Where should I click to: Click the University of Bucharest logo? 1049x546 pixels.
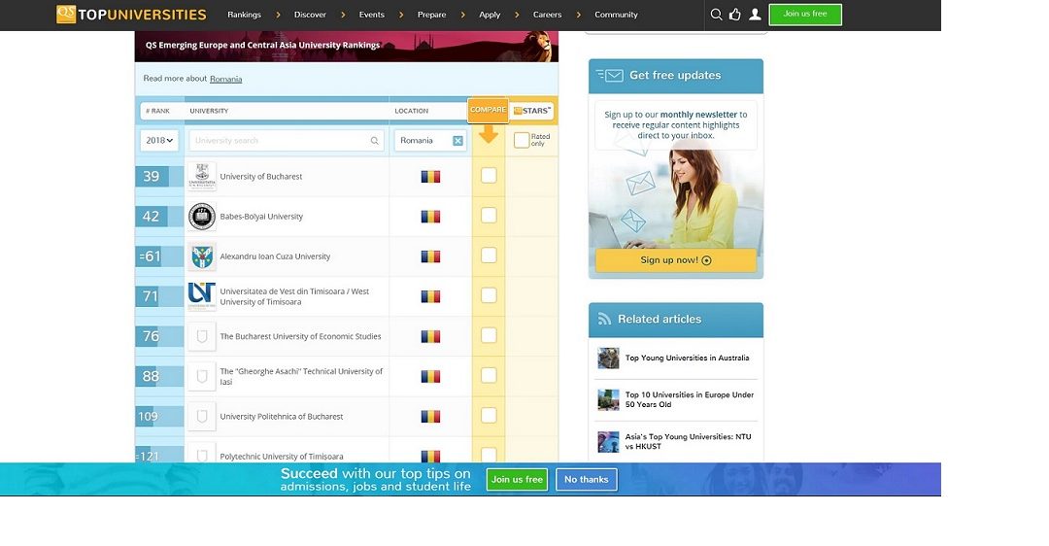click(x=201, y=176)
